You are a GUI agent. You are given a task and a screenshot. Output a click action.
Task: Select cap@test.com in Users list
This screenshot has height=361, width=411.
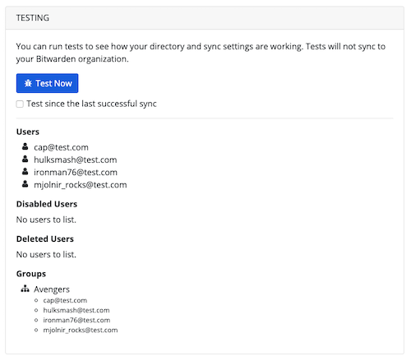(61, 147)
